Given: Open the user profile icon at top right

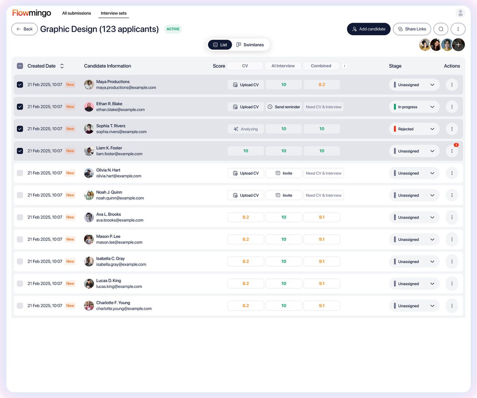Looking at the screenshot, I should pyautogui.click(x=460, y=13).
